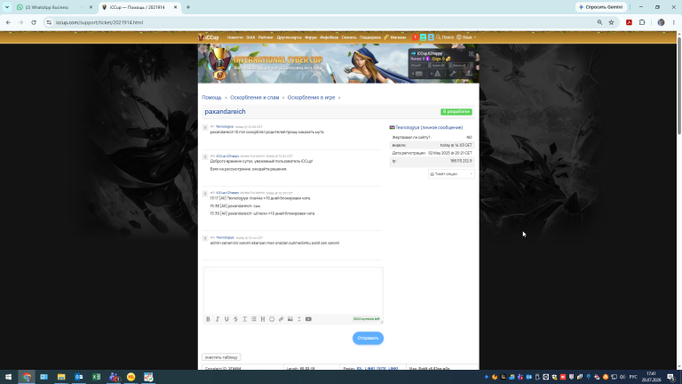Focus the reply message text area

[293, 291]
